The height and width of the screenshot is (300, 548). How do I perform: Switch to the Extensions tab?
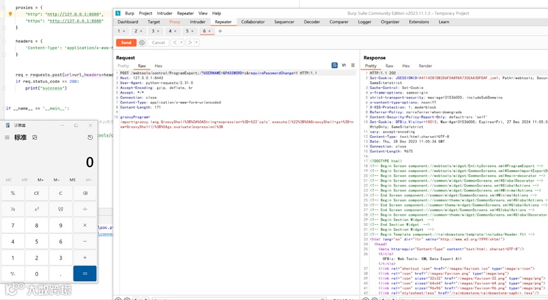coord(419,22)
